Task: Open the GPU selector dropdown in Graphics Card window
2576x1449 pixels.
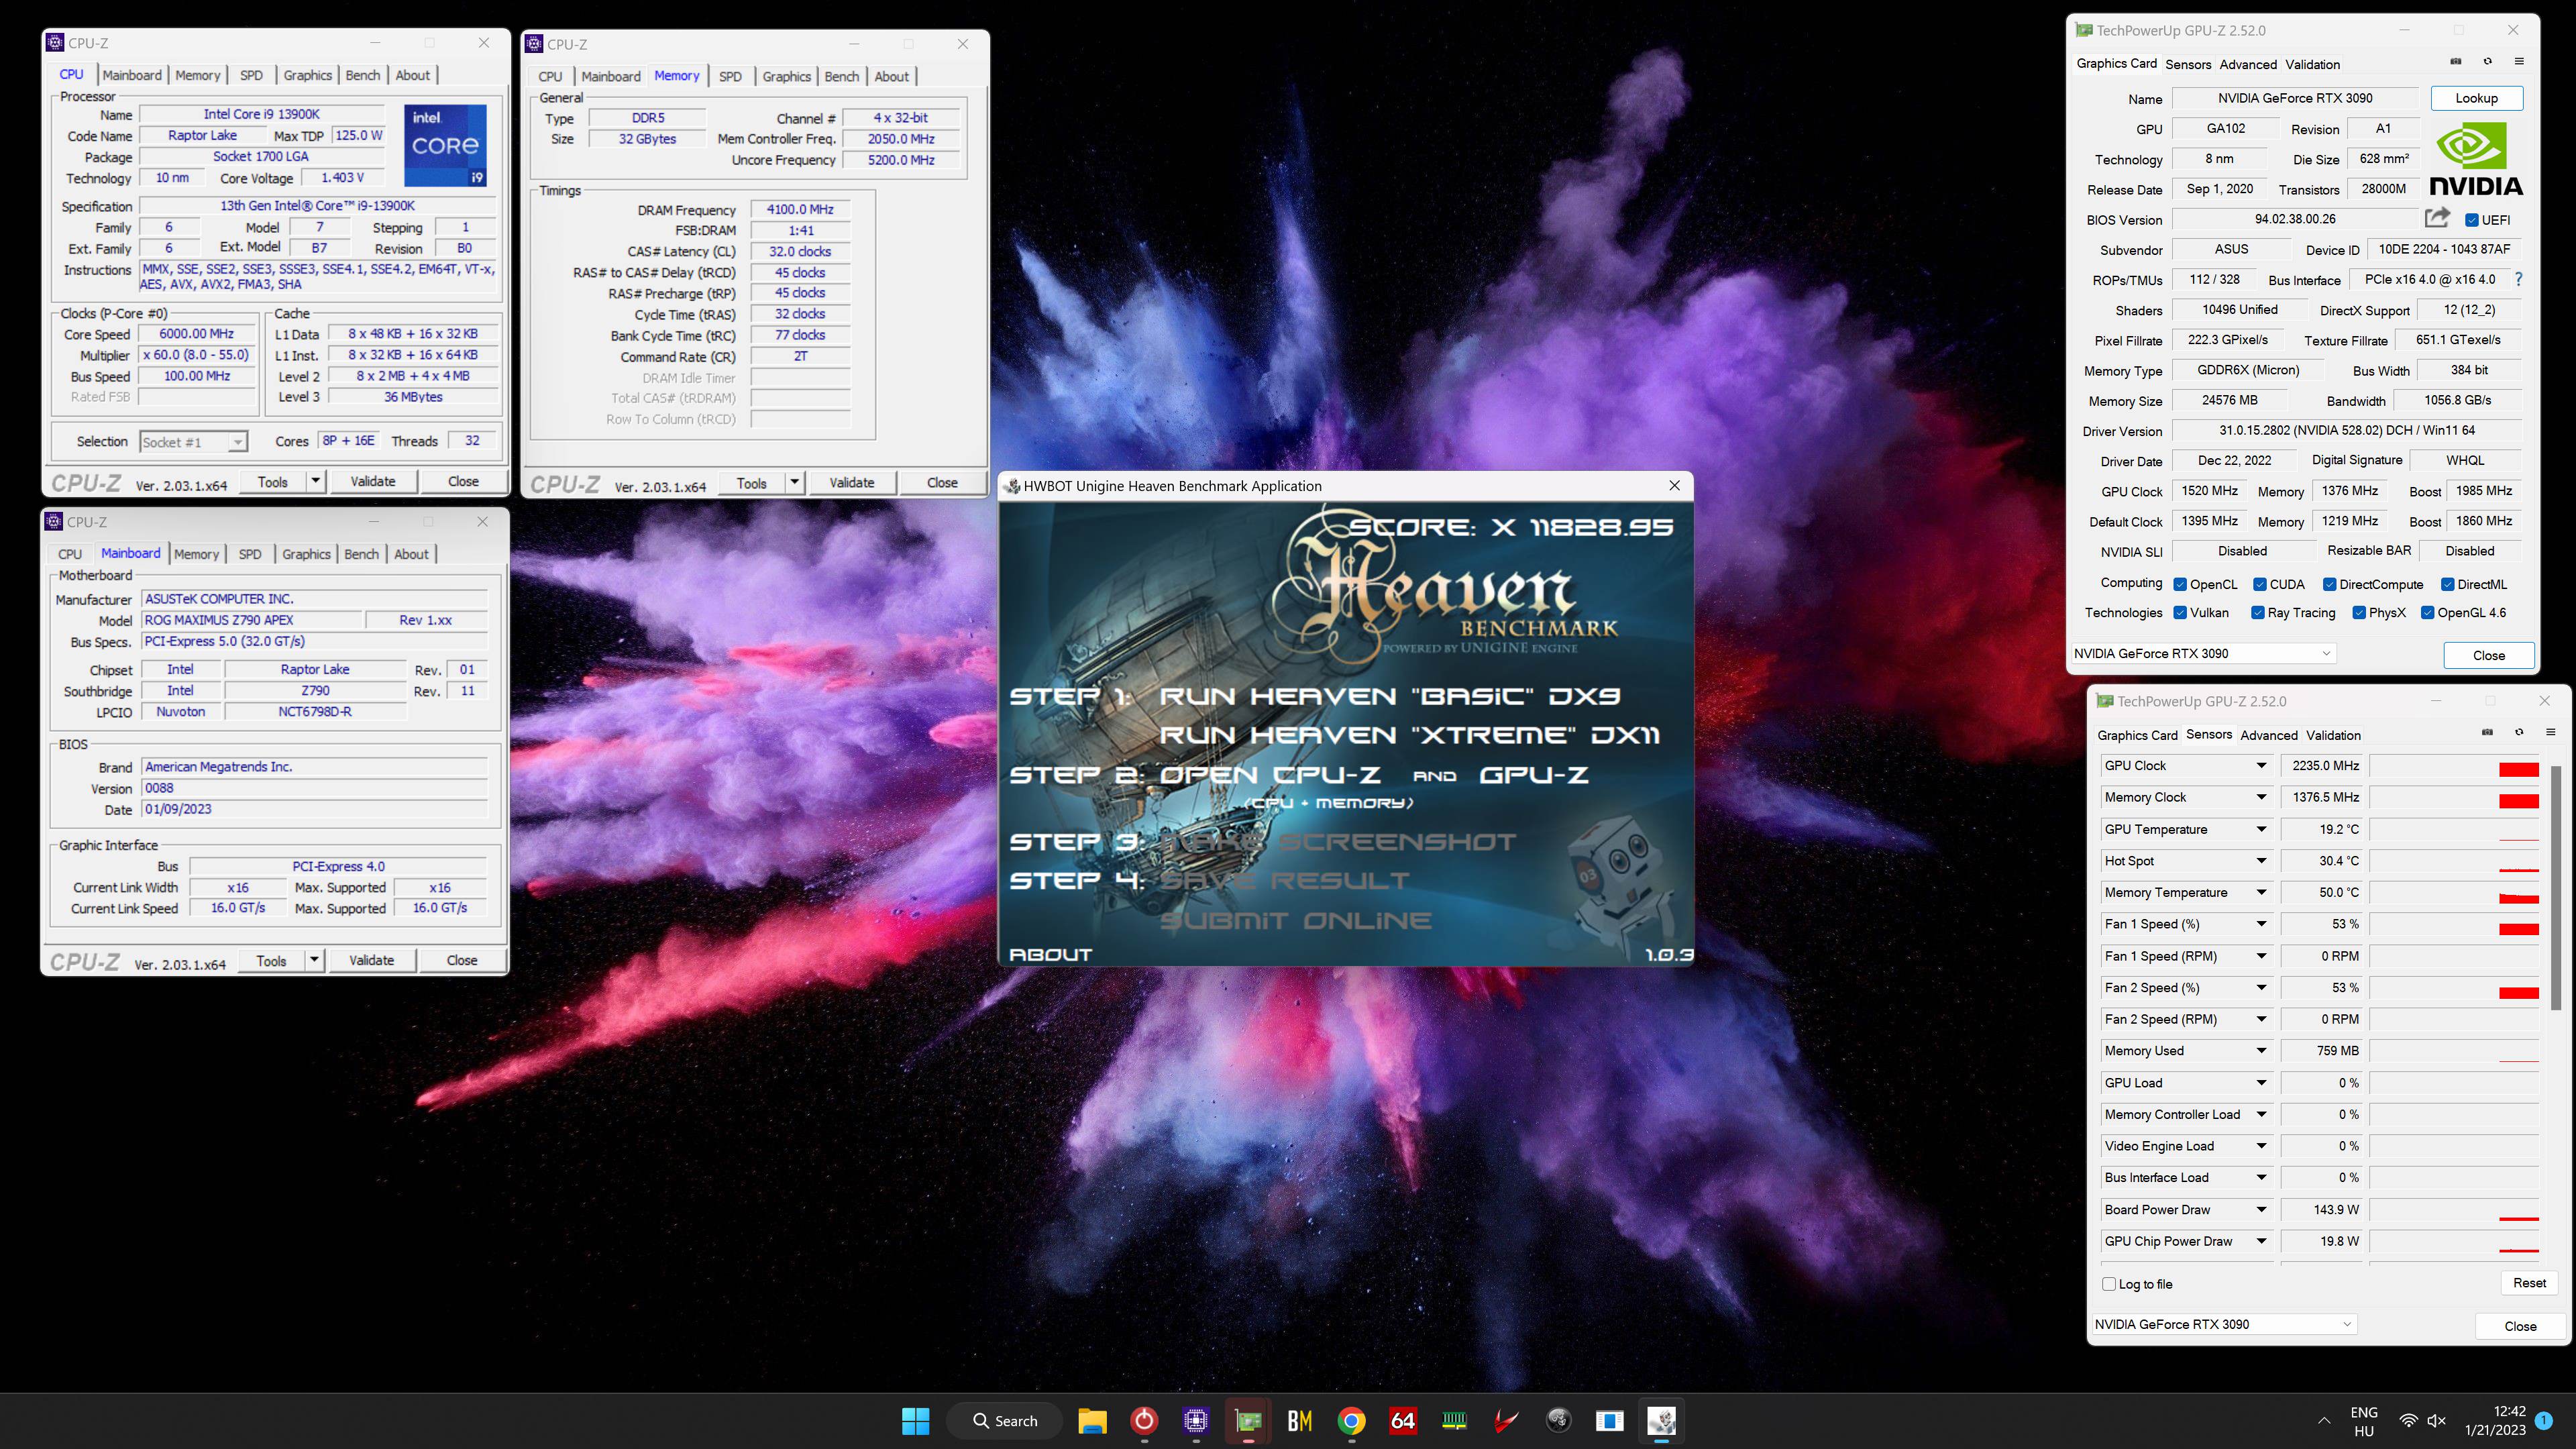Action: coord(2203,653)
